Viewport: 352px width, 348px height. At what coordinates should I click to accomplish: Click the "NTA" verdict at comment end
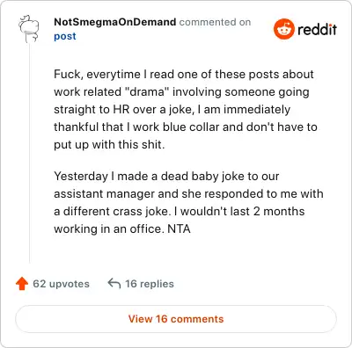179,228
